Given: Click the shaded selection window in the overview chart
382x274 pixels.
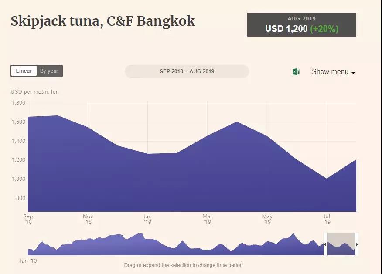Looking at the screenshot, I should [x=341, y=244].
